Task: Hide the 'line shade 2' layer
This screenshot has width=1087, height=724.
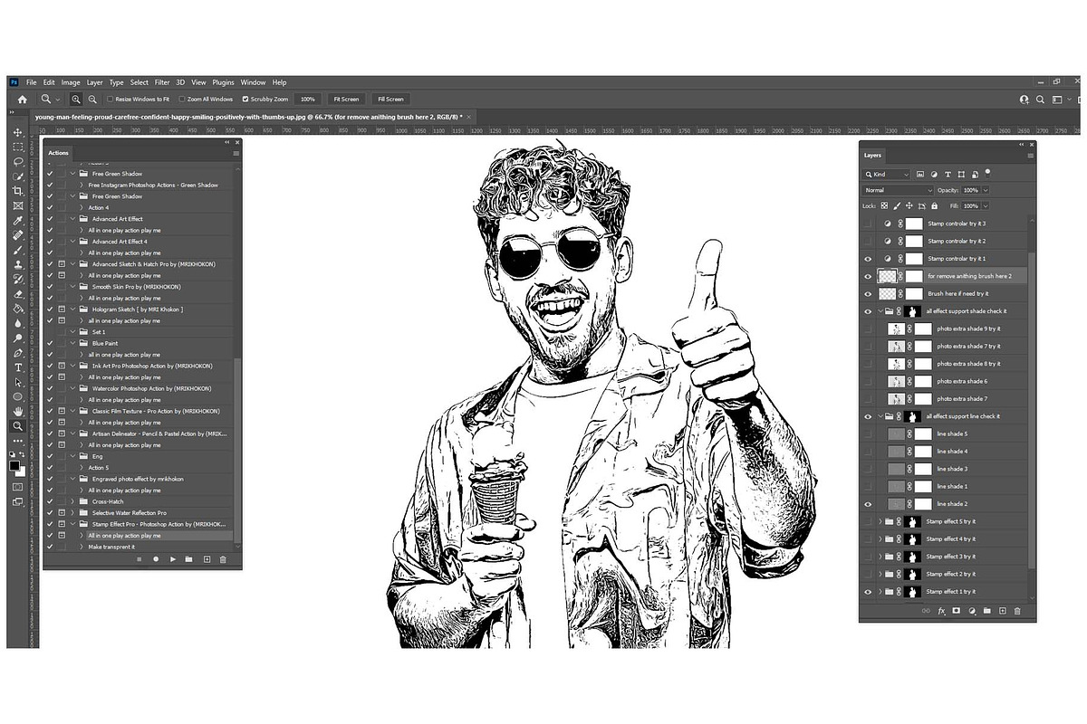Action: [x=868, y=504]
